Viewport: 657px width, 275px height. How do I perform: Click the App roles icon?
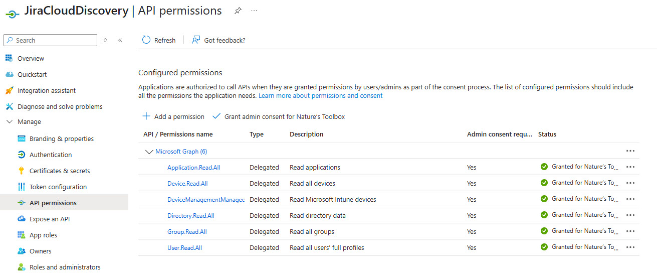21,235
